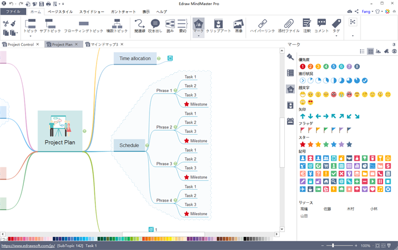Viewport: 398px width, 250px height.
Task: Open the ファイル menu
Action: tap(13, 11)
